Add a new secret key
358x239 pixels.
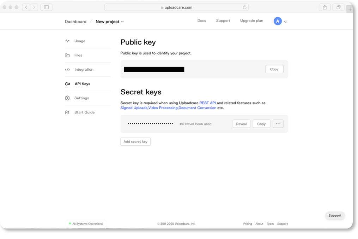pos(135,141)
